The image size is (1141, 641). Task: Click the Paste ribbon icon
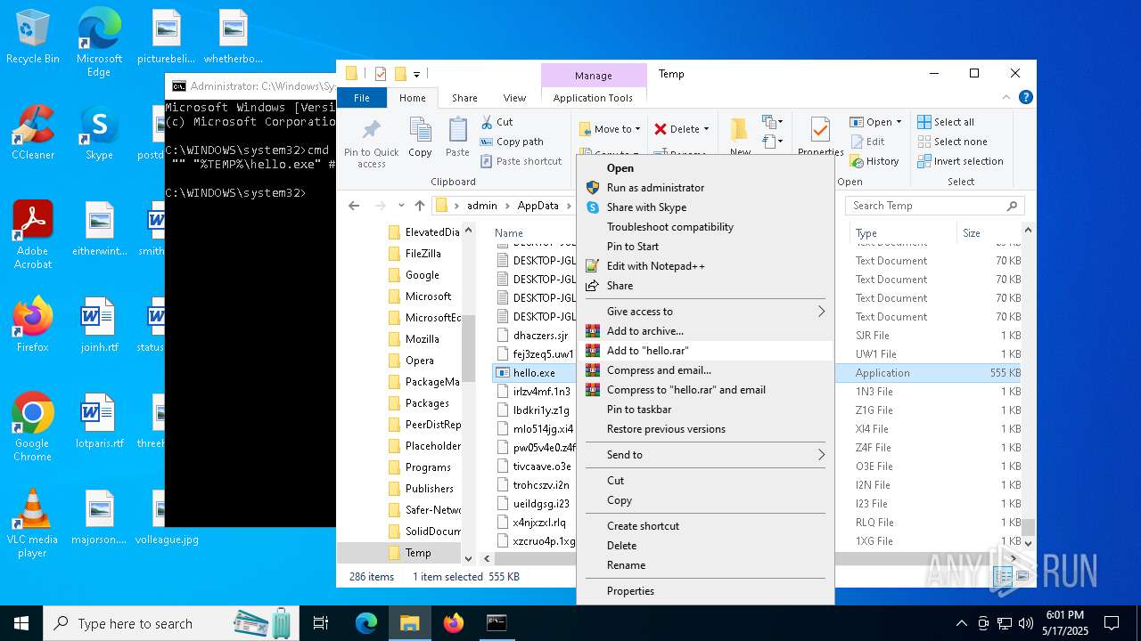pyautogui.click(x=457, y=137)
